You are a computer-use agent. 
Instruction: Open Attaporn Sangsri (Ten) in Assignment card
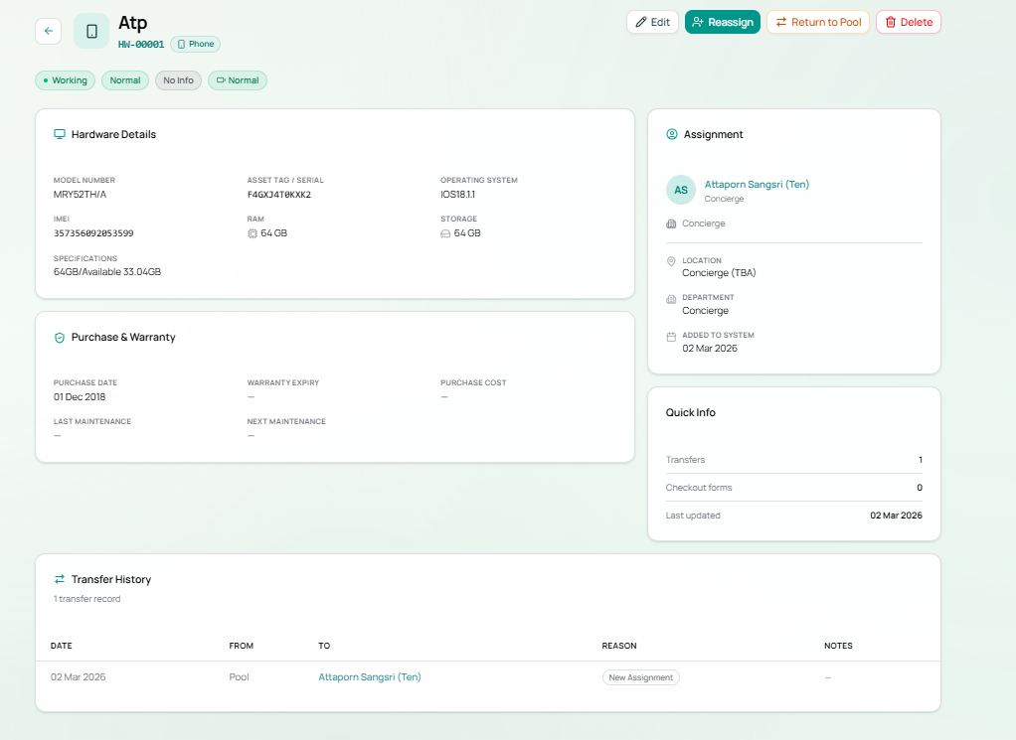coord(757,185)
